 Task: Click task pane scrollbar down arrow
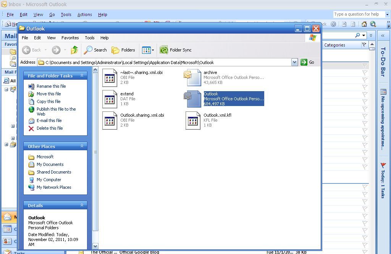pos(95,246)
